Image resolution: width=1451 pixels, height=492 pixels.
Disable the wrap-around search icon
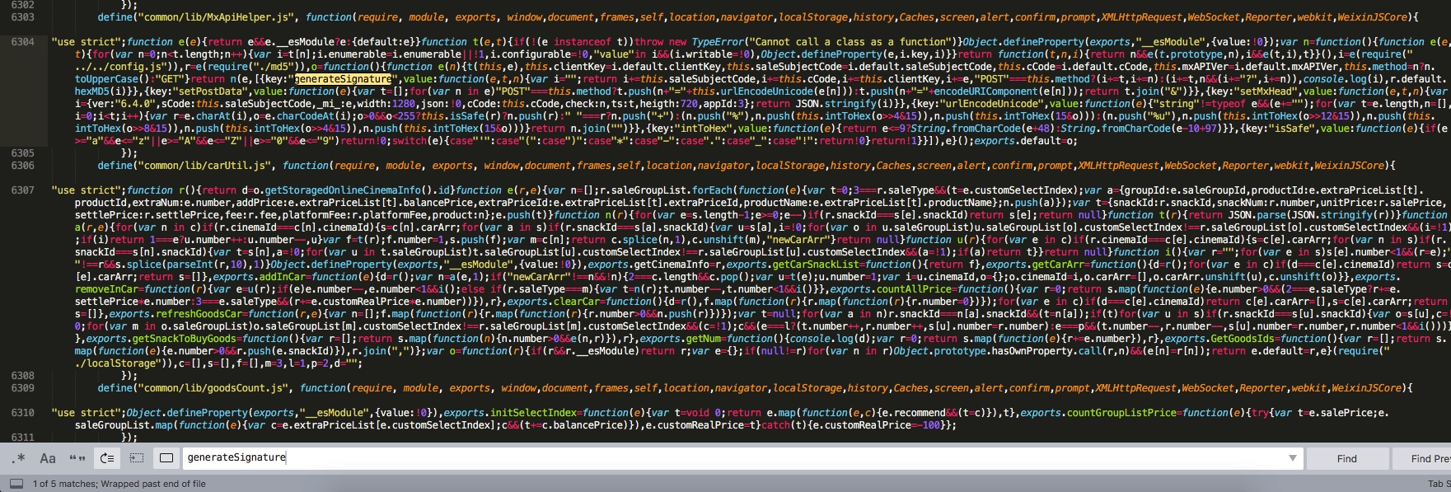[107, 458]
